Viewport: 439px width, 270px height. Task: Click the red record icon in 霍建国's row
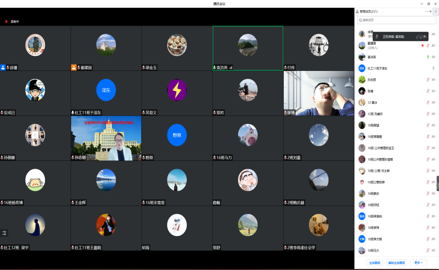point(422,46)
